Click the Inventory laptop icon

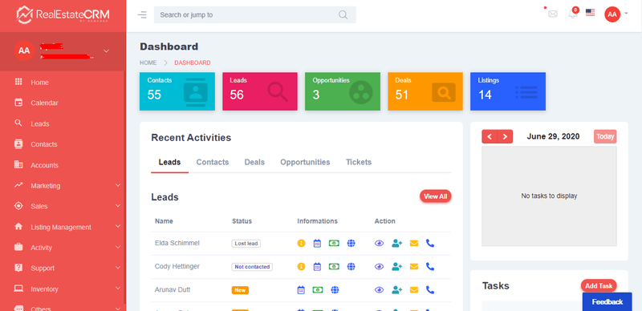(18, 288)
